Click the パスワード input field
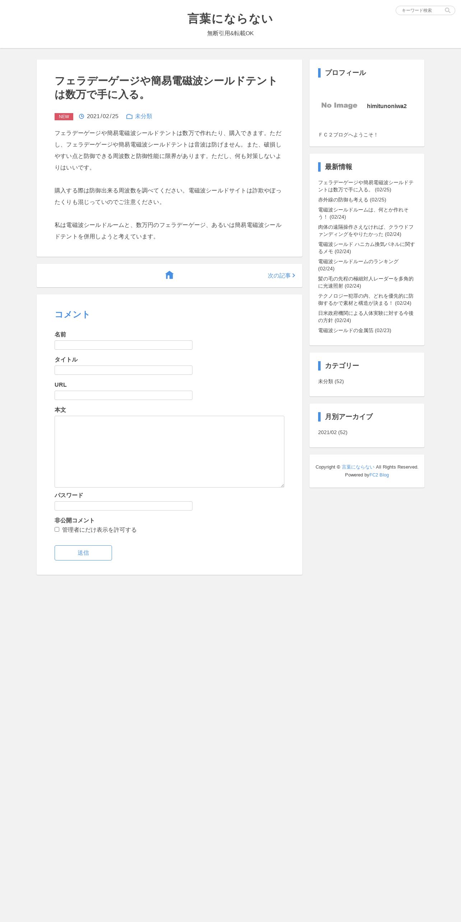Viewport: 461px width, 922px height. [124, 506]
